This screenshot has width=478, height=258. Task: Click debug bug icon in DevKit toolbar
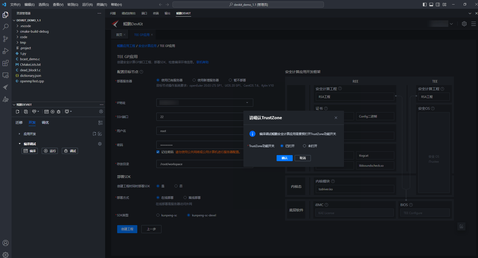click(59, 112)
